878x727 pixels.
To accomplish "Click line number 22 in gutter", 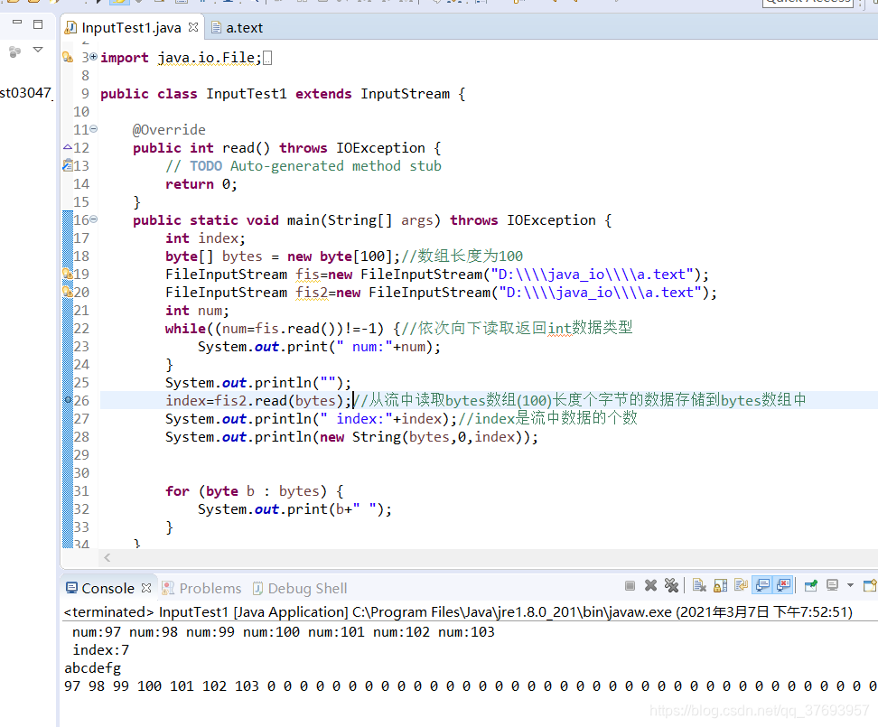I will (82, 329).
